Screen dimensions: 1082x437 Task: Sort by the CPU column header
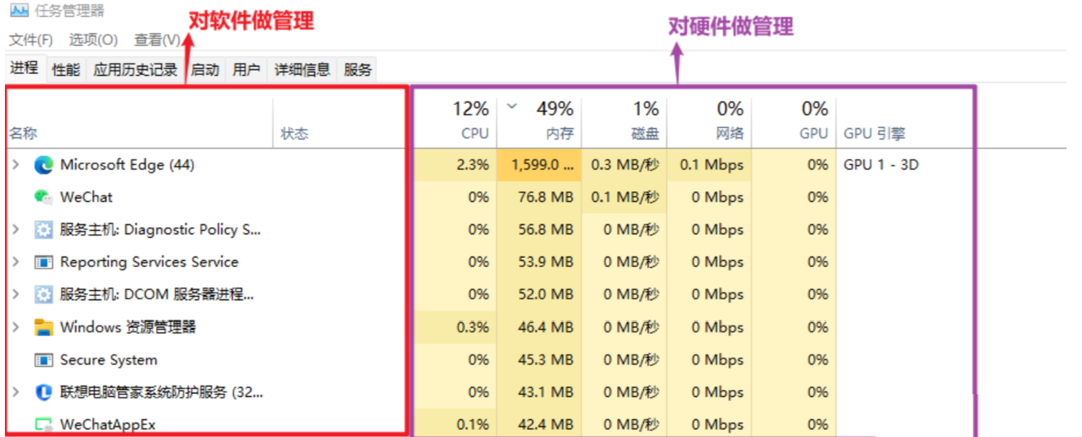(x=455, y=123)
